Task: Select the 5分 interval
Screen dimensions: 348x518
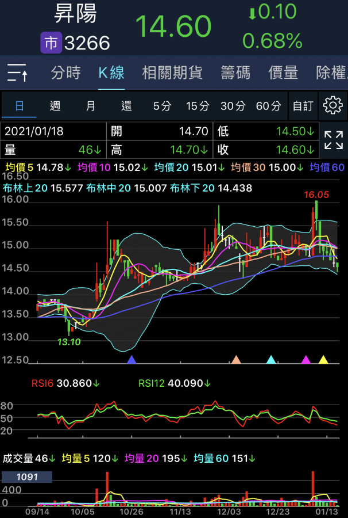Action: 162,106
